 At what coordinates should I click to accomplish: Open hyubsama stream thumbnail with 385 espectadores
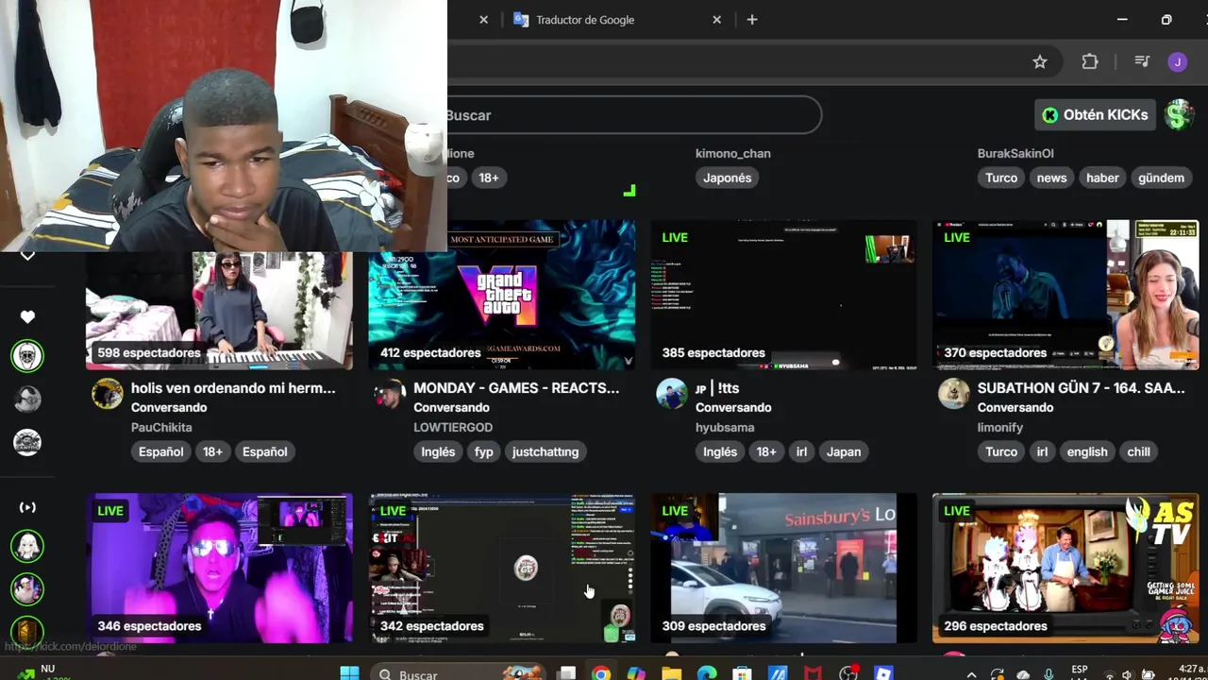pyautogui.click(x=783, y=295)
